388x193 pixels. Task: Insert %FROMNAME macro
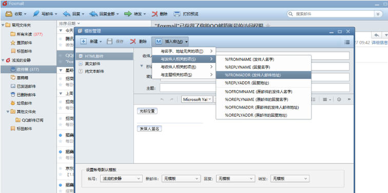pyautogui.click(x=263, y=59)
